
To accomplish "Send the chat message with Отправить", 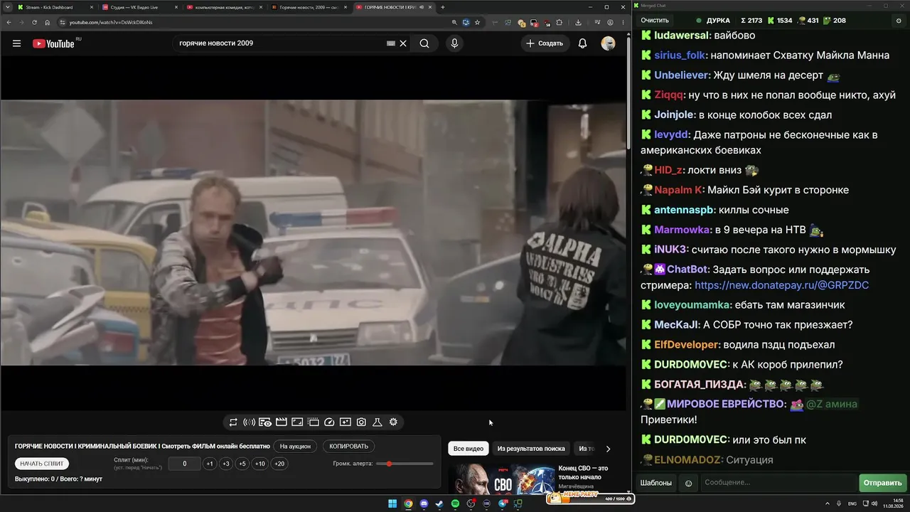I will click(x=882, y=483).
